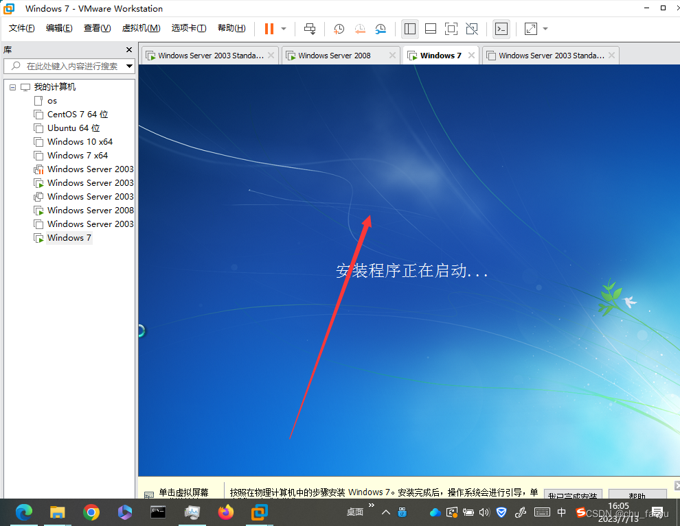Screen dimensions: 680x526
Task: Close the last Windows Server 2003 tab
Action: click(x=611, y=55)
